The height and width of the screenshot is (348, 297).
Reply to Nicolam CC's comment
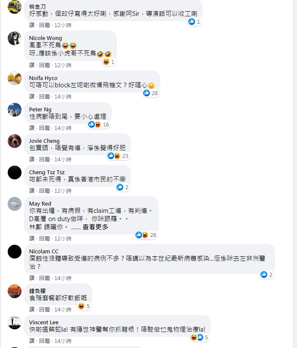pyautogui.click(x=44, y=278)
